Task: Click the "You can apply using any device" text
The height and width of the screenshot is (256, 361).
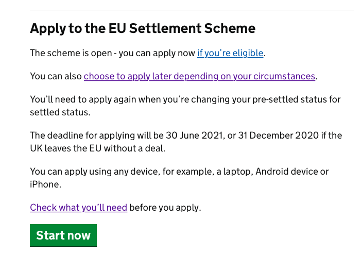Action: (x=179, y=178)
